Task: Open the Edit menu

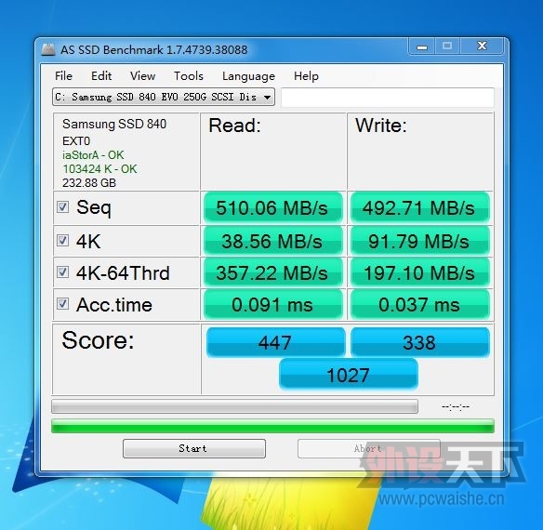Action: pos(101,76)
